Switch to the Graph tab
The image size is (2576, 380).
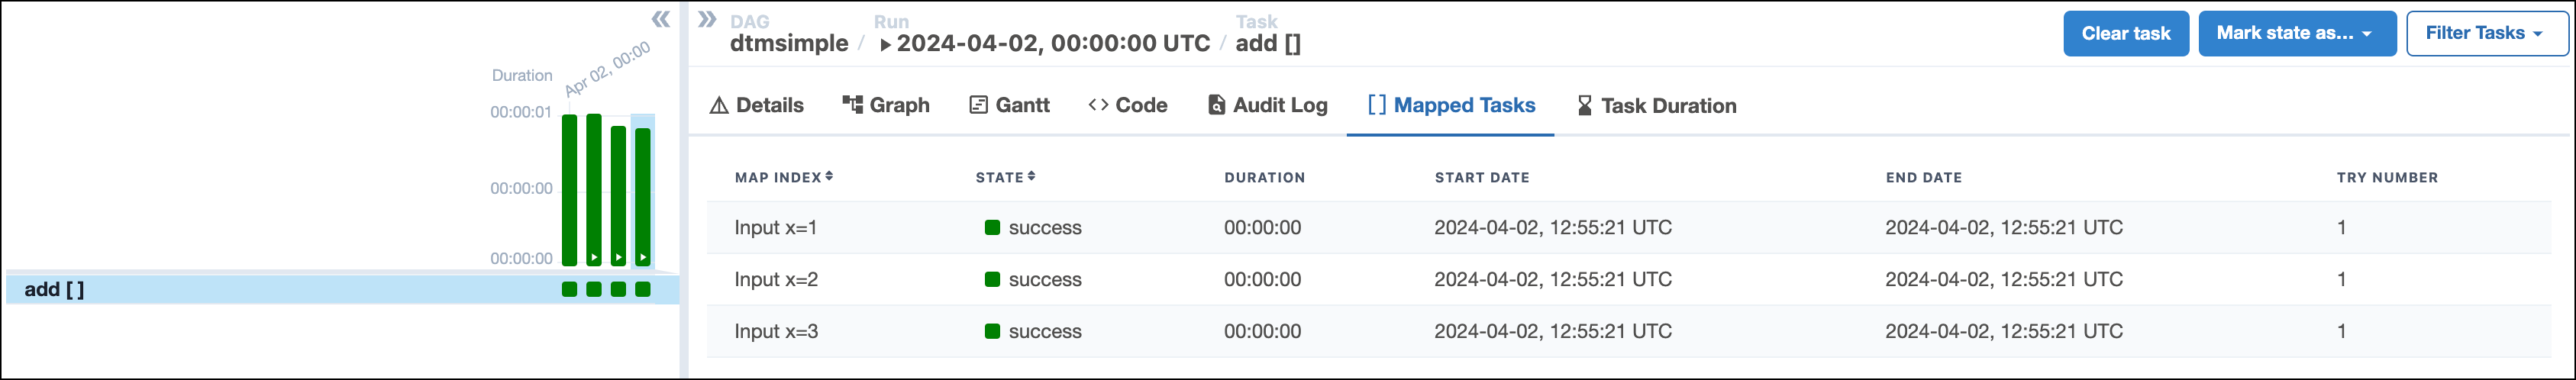(886, 105)
